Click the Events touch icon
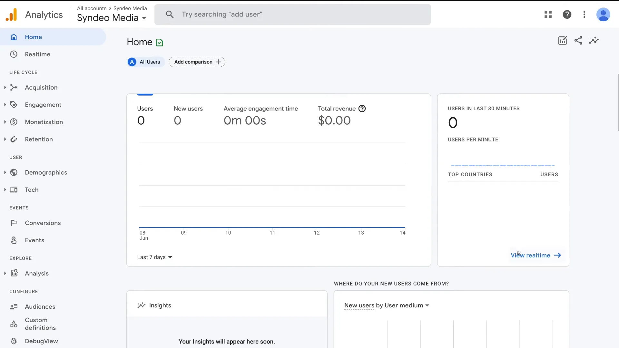This screenshot has width=619, height=348. tap(14, 240)
